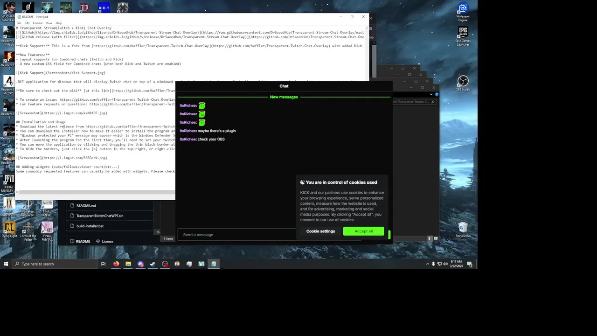Image resolution: width=597 pixels, height=336 pixels.
Task: Open the blue V app on the taskbar
Action: pyautogui.click(x=201, y=264)
